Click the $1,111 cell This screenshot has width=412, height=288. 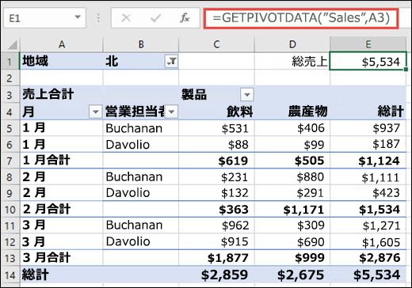(368, 177)
